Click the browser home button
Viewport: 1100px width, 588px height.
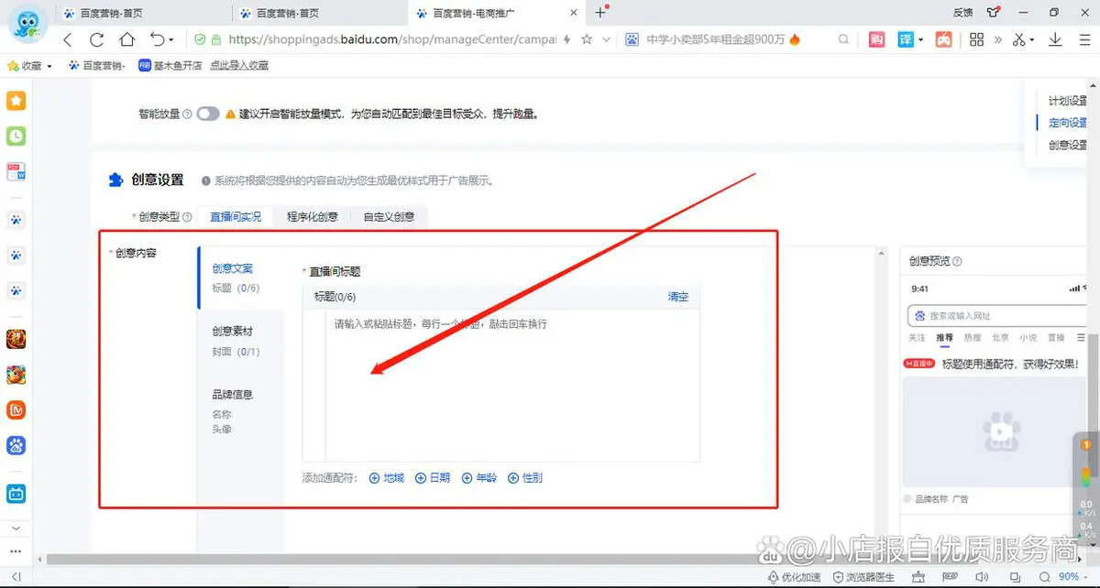point(126,39)
